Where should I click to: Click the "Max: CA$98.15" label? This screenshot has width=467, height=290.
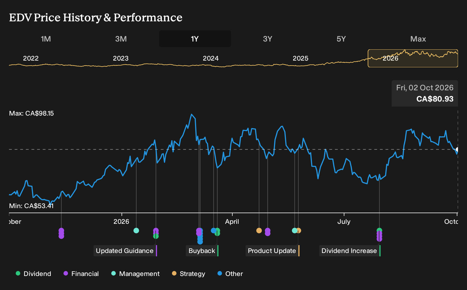click(31, 113)
